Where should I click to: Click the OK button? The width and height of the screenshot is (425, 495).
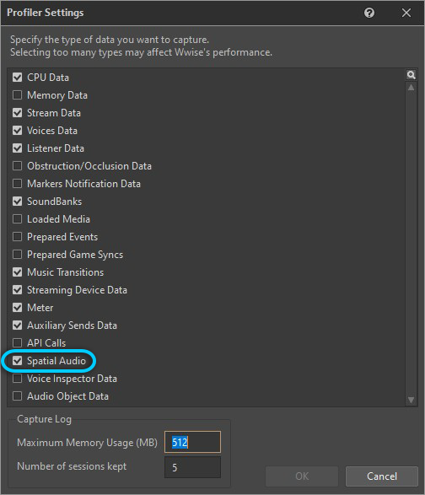pyautogui.click(x=302, y=476)
